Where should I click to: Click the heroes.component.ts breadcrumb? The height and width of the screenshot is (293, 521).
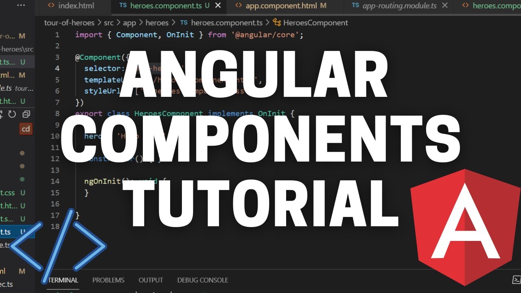pyautogui.click(x=221, y=23)
